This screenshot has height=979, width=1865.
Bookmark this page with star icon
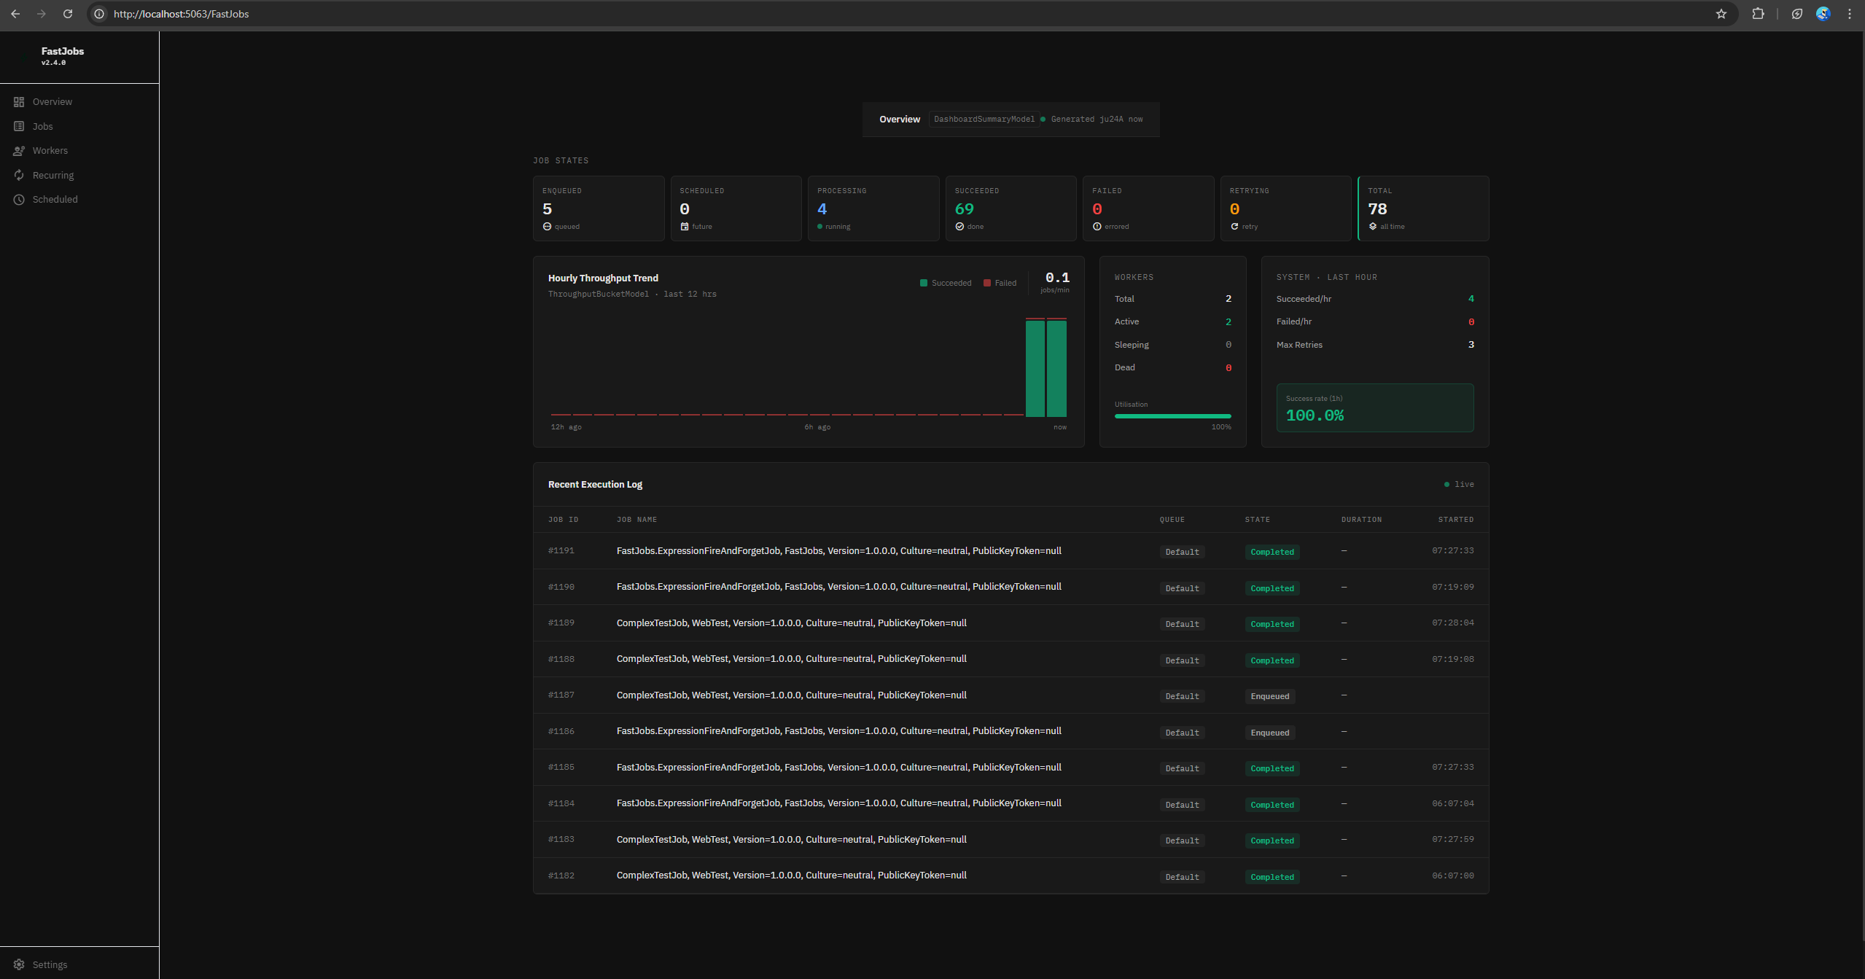click(x=1721, y=14)
